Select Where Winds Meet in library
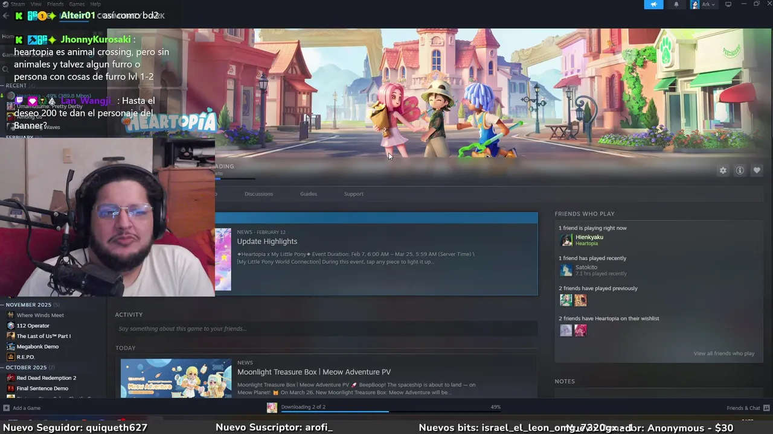Viewport: 773px width, 434px height. (40, 315)
